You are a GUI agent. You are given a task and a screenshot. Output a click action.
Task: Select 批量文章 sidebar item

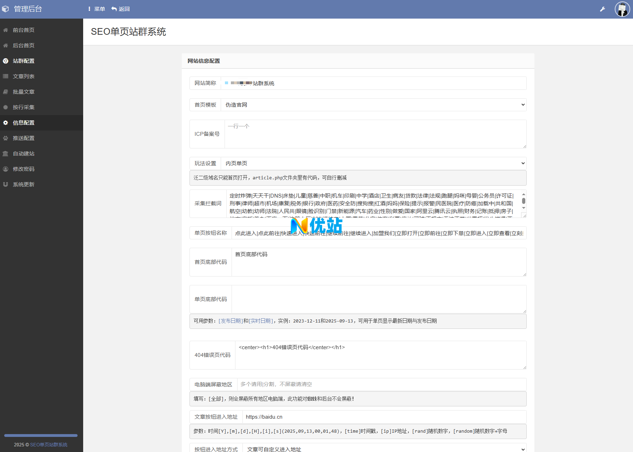click(x=24, y=92)
